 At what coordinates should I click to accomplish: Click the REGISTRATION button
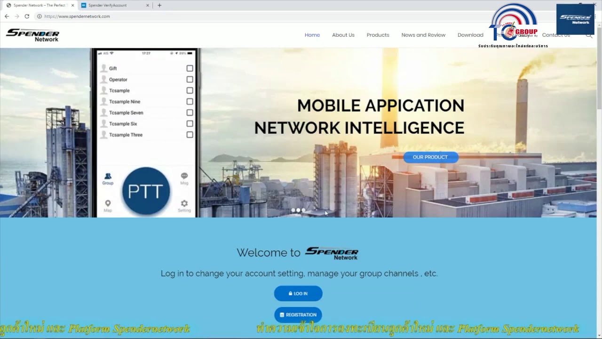(298, 315)
